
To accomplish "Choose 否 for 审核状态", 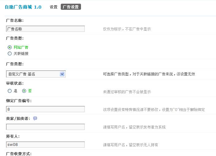I will pos(24,91).
